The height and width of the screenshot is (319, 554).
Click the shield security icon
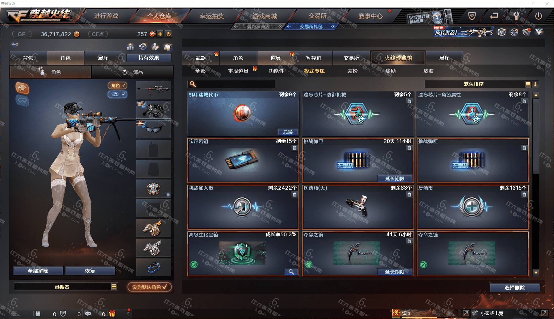472,16
